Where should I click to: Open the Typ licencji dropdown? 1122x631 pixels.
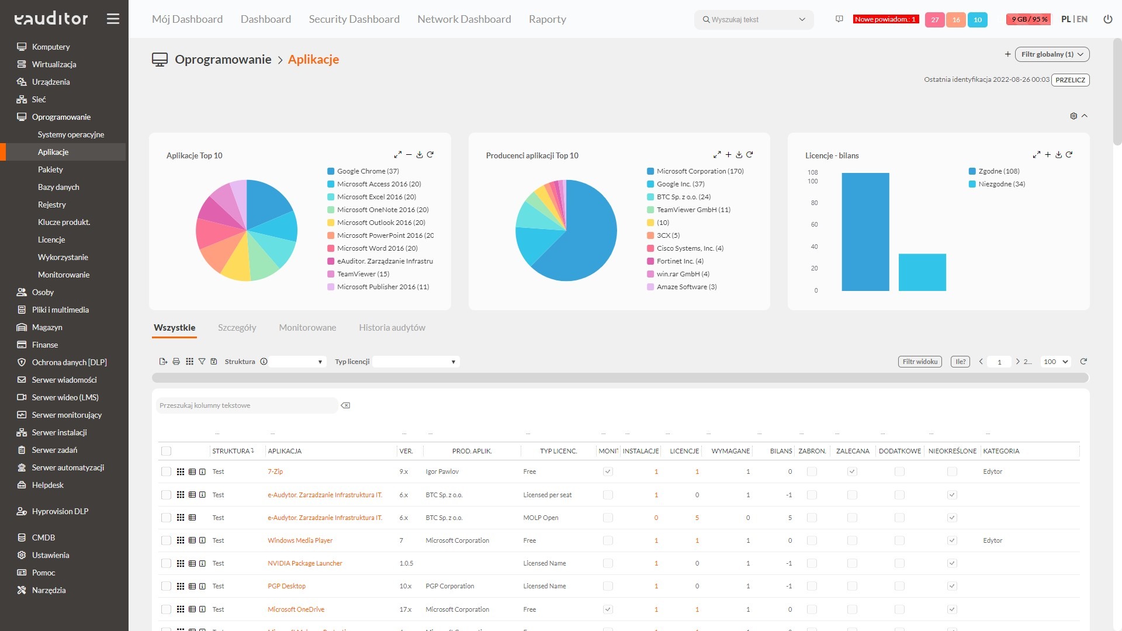pos(416,362)
